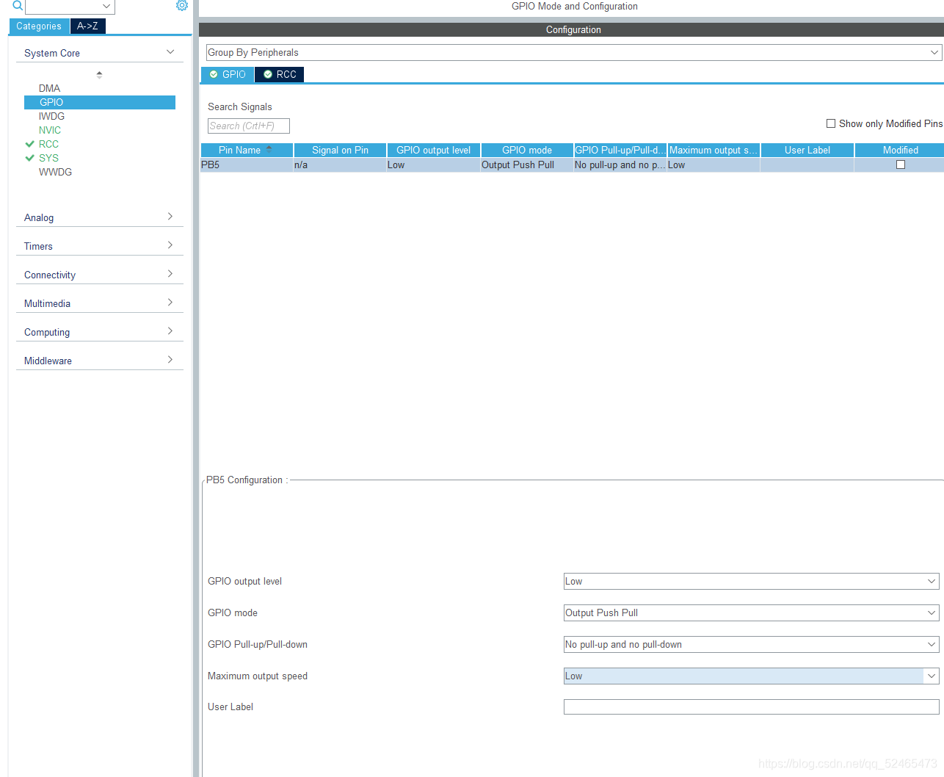This screenshot has width=944, height=777.
Task: Select WWDG in System Core
Action: pyautogui.click(x=55, y=172)
